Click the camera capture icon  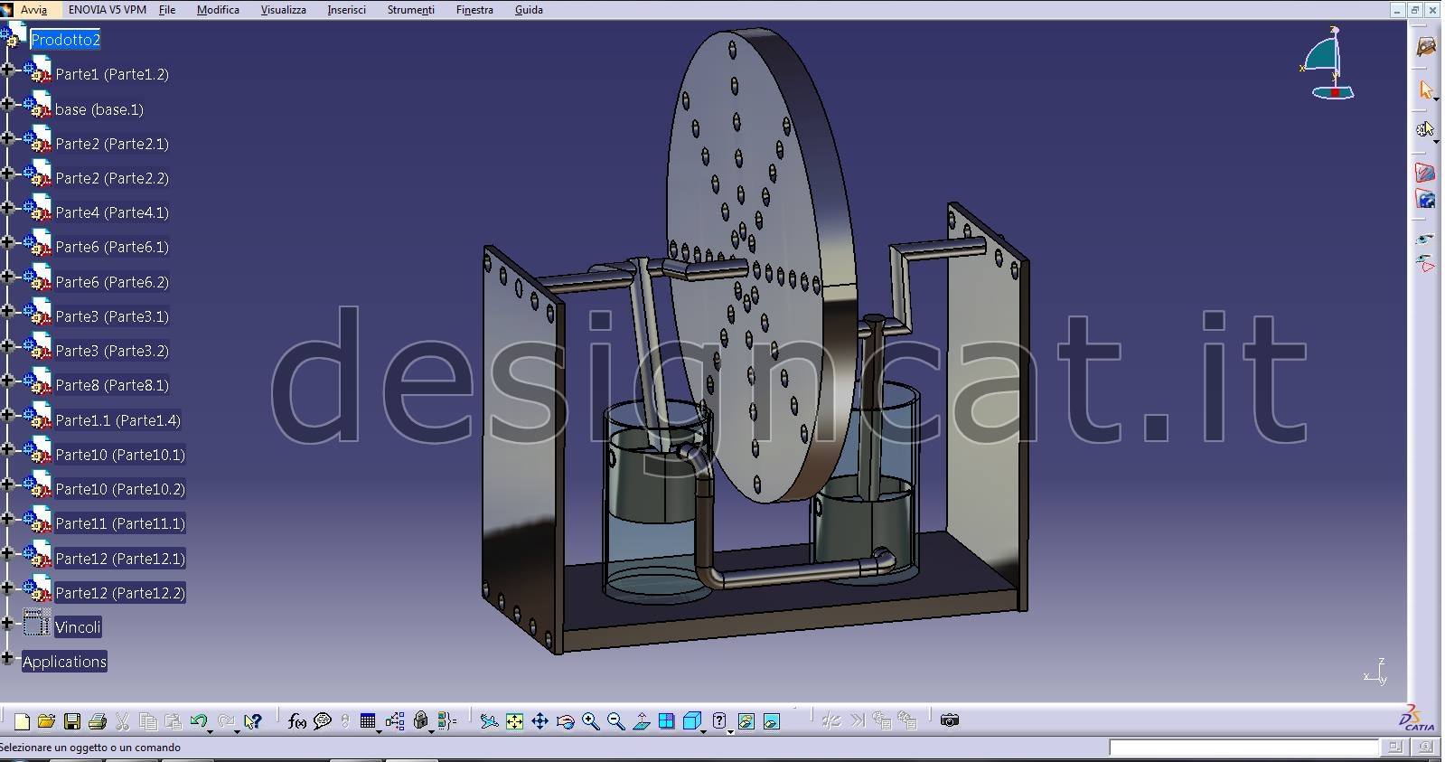coord(949,720)
